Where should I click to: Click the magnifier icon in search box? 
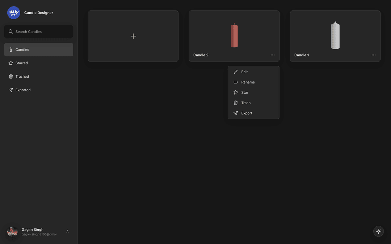pyautogui.click(x=11, y=31)
